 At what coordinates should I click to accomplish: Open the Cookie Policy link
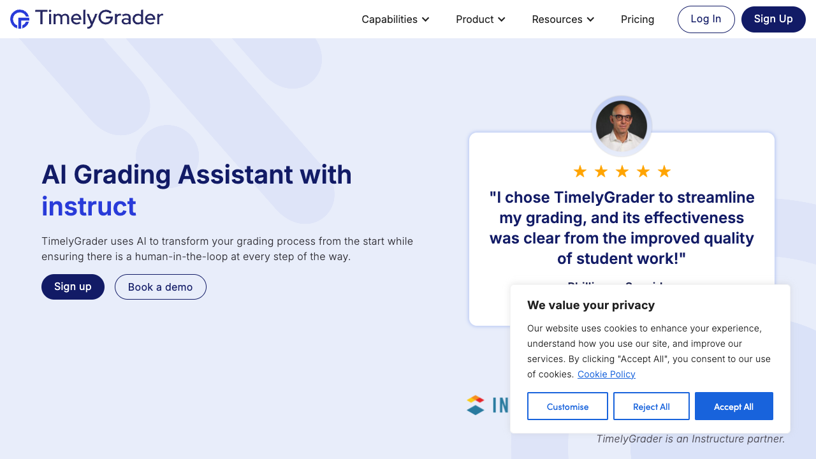[x=606, y=374]
